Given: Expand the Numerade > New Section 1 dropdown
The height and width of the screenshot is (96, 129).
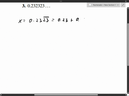Looking at the screenshot, I should (103, 5).
